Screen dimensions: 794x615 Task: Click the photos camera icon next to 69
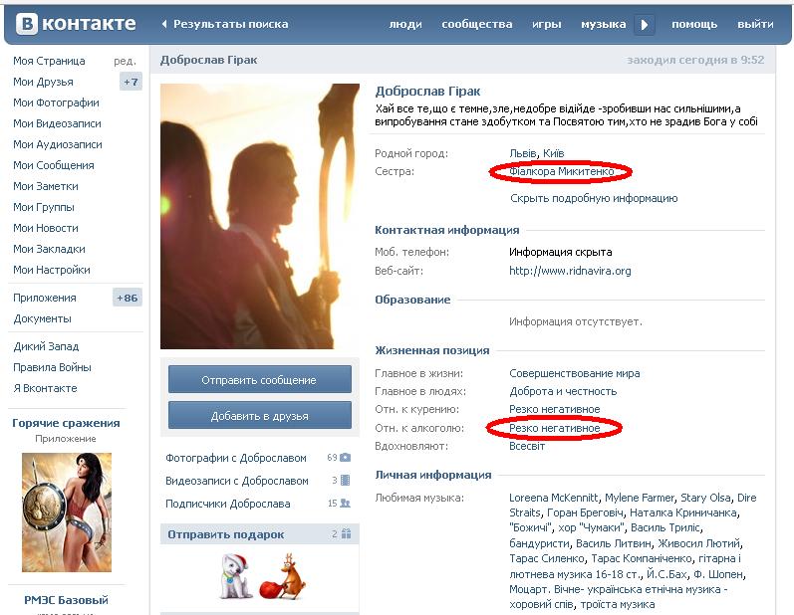346,457
